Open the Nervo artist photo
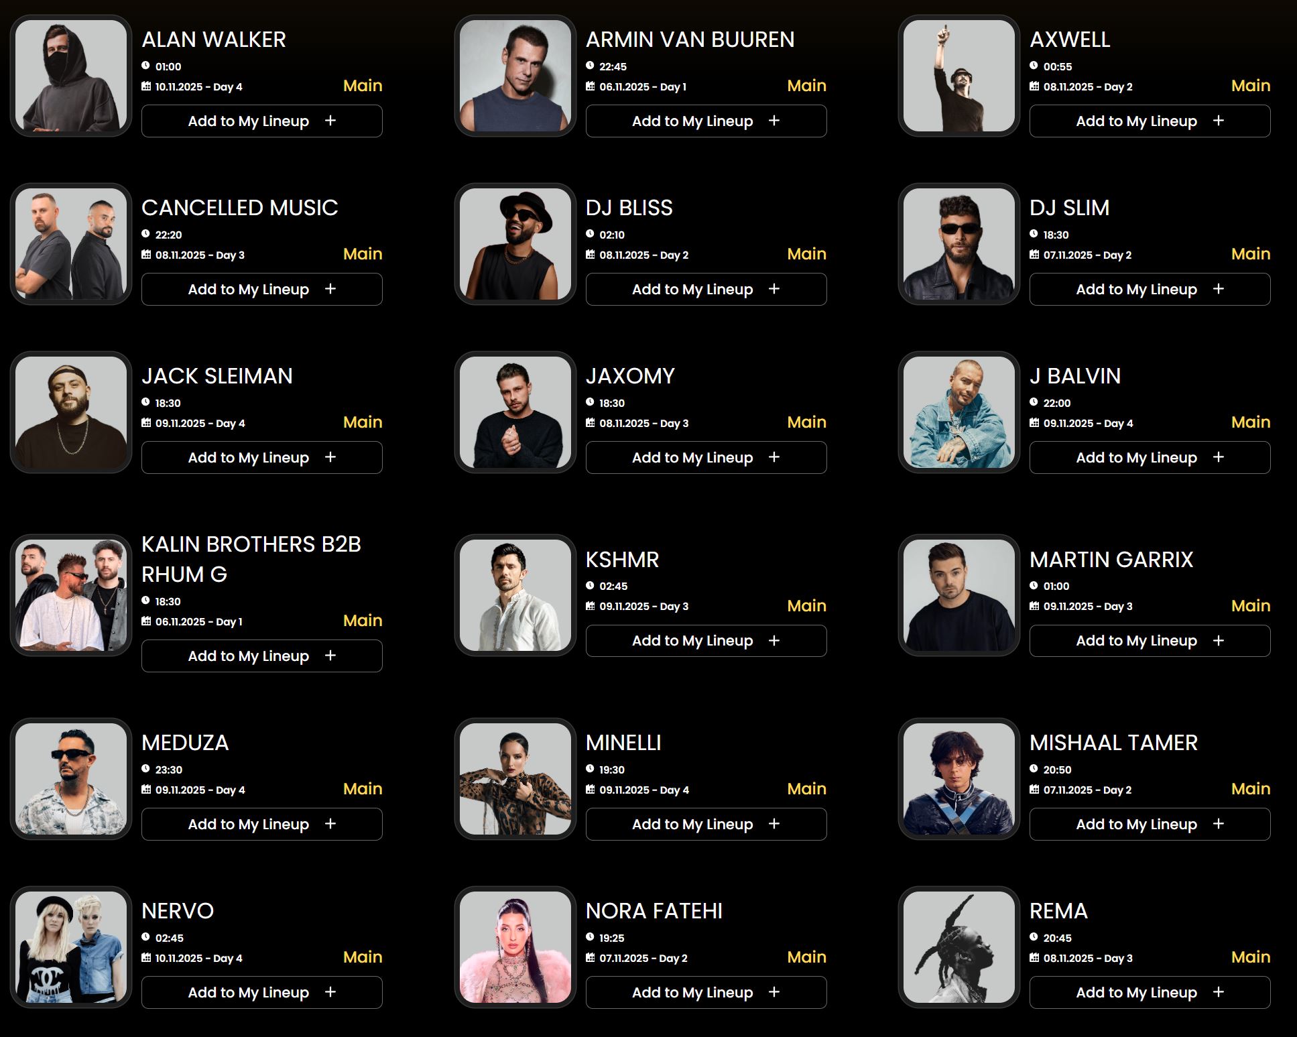The width and height of the screenshot is (1297, 1037). coord(71,947)
